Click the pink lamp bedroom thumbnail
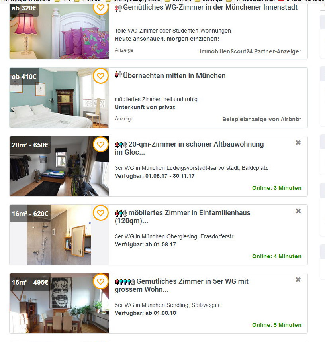 [59, 31]
